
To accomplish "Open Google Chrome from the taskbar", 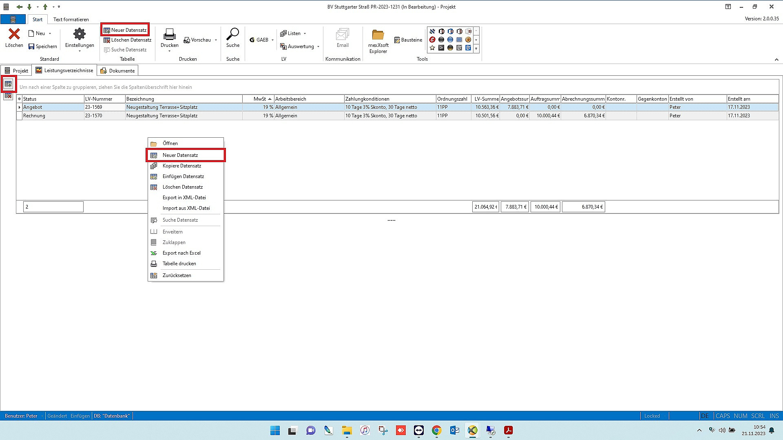I will pos(437,430).
